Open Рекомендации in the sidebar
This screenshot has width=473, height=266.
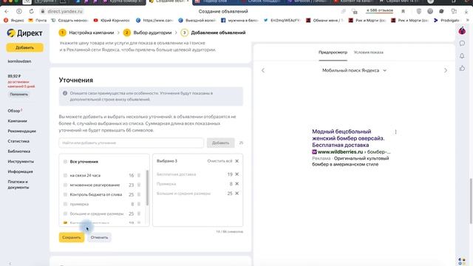point(21,132)
